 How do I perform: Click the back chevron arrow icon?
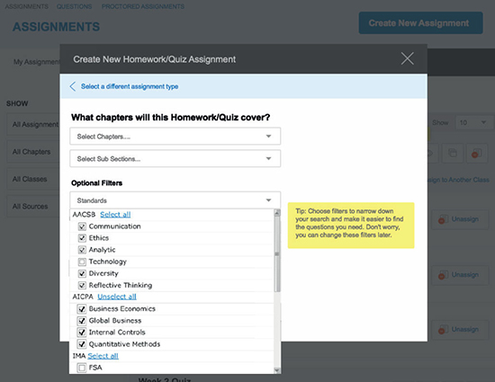tap(73, 86)
